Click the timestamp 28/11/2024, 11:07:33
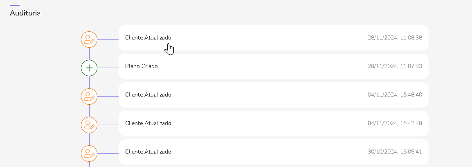Image resolution: width=472 pixels, height=167 pixels. click(x=395, y=66)
